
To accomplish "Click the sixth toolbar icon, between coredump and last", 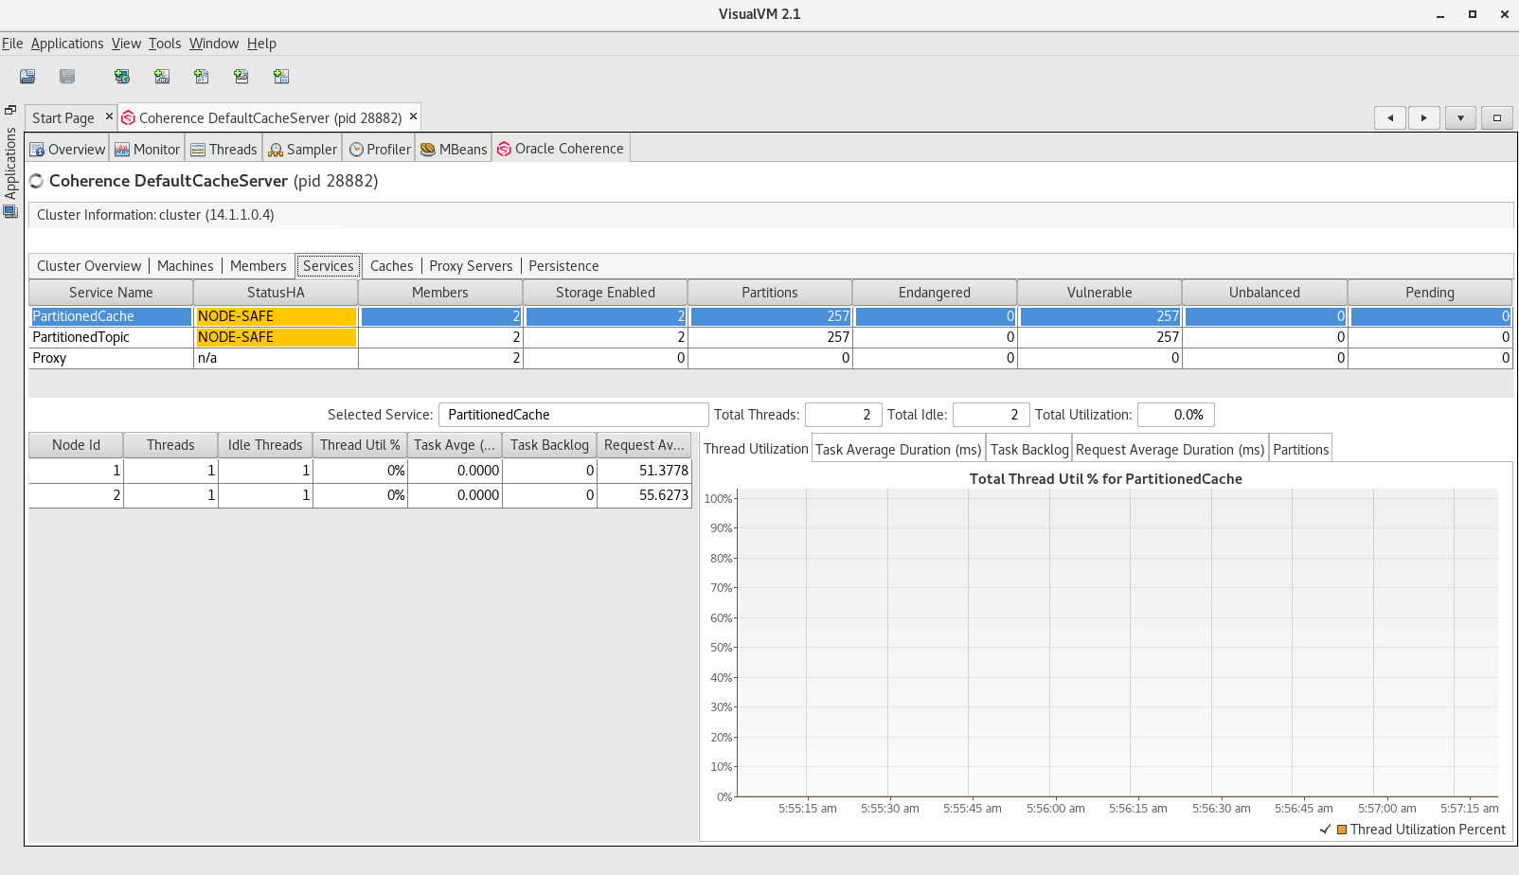I will [x=241, y=77].
